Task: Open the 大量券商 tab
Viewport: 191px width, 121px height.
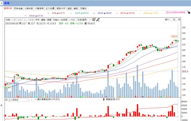Action: tap(39, 9)
